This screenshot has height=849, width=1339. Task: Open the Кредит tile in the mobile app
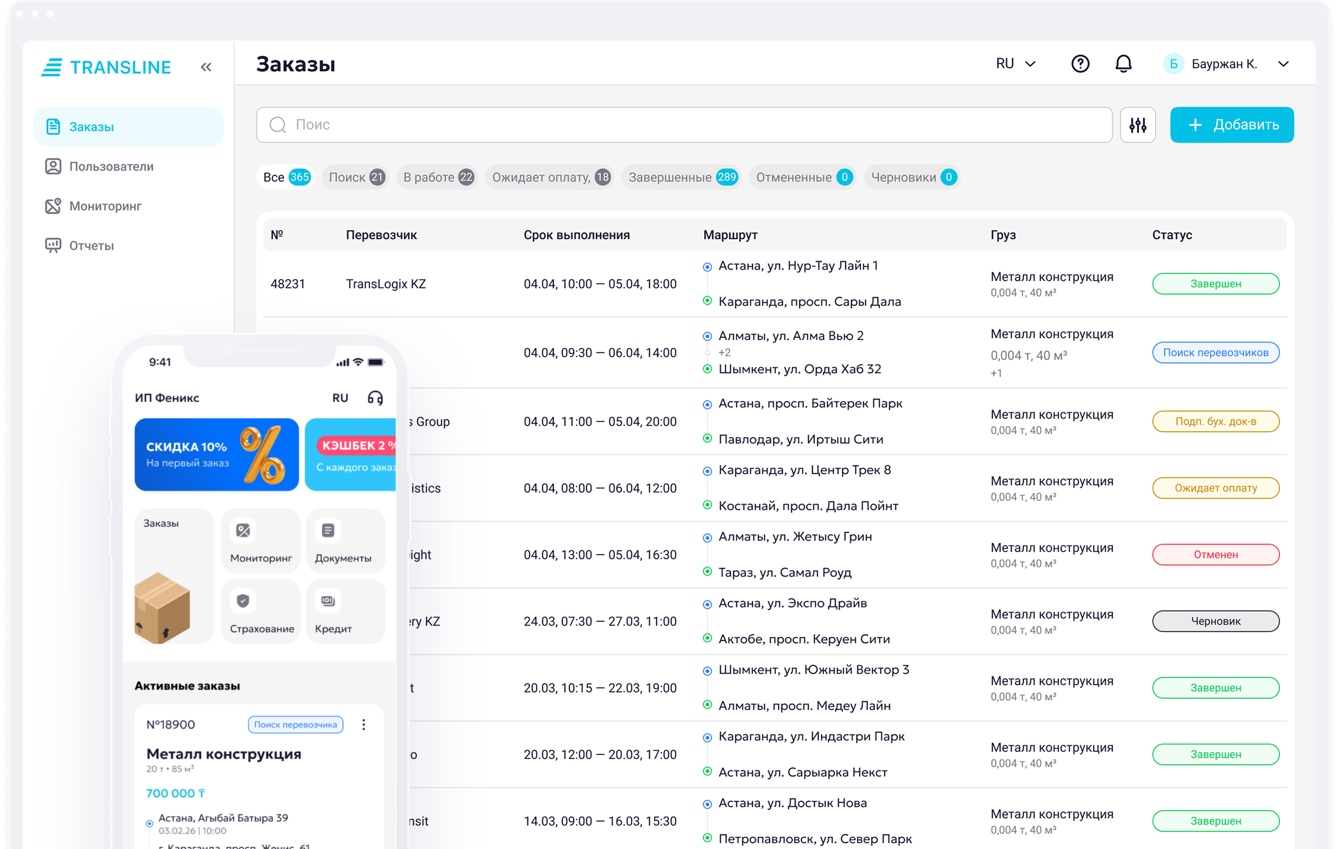pos(345,611)
